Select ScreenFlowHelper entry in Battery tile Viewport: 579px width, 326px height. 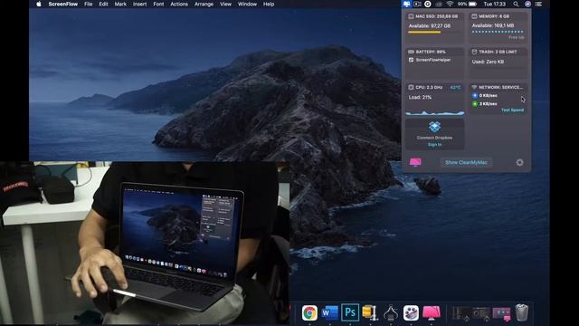(x=430, y=60)
